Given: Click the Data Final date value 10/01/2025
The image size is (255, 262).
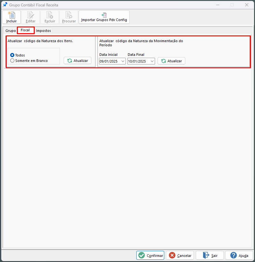Looking at the screenshot, I should coord(137,61).
